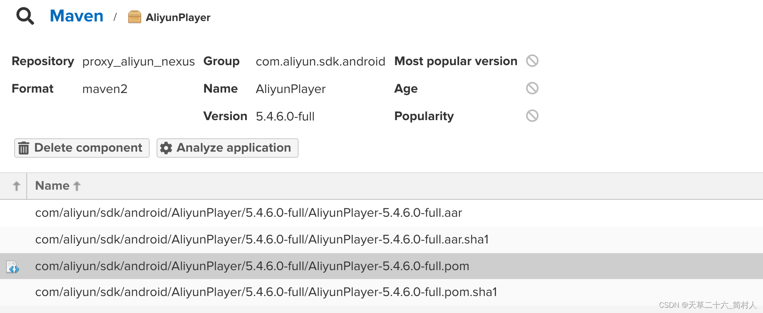The width and height of the screenshot is (763, 313).
Task: Click the maven2 format value
Action: coord(105,89)
